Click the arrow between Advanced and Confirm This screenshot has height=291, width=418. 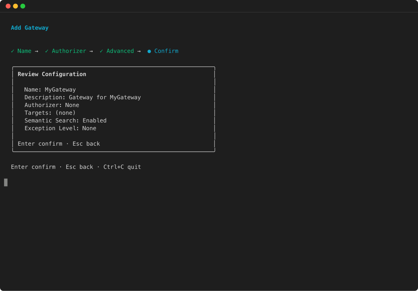(139, 51)
